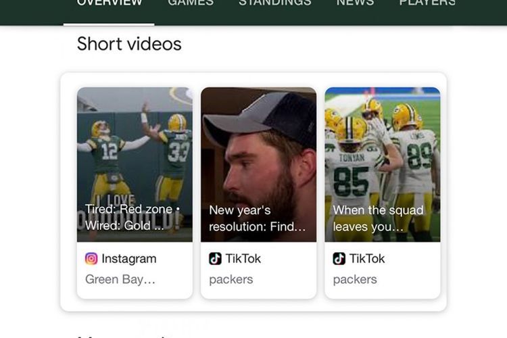The height and width of the screenshot is (338, 507).
Task: Click the Tired: Red zone caption text
Action: point(132,217)
